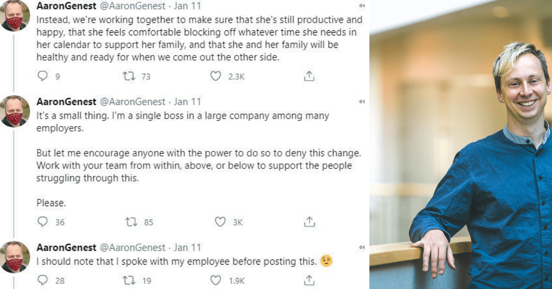Open more options on the third tweet
The image size is (552, 289).
tap(361, 247)
